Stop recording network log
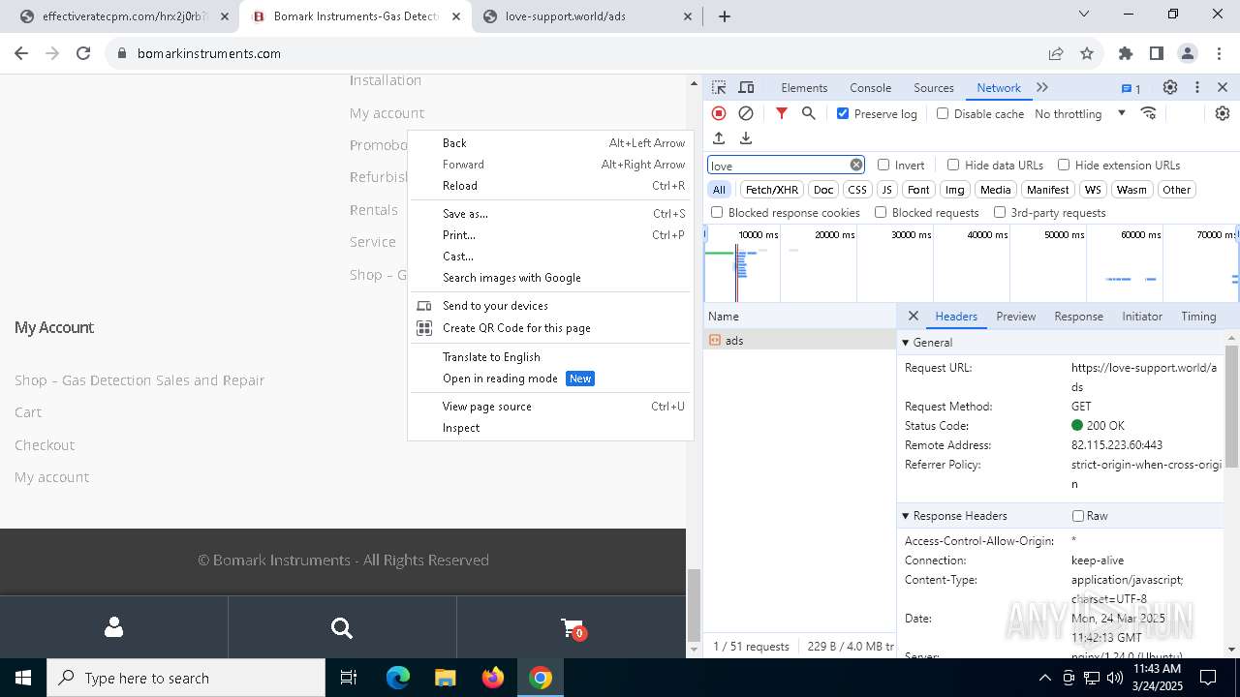 click(x=719, y=113)
